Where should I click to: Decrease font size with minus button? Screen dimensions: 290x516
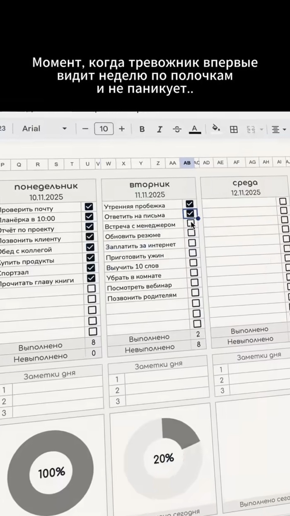(85, 129)
